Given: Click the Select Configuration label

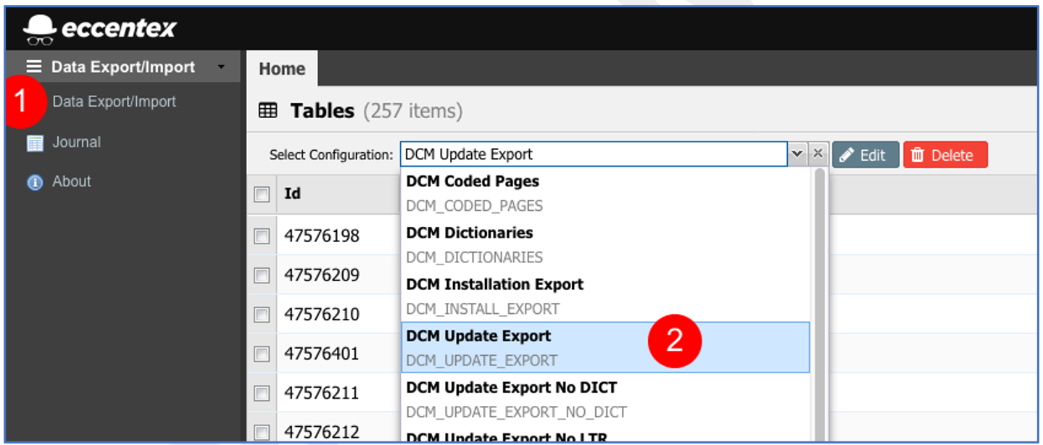Looking at the screenshot, I should tap(331, 154).
